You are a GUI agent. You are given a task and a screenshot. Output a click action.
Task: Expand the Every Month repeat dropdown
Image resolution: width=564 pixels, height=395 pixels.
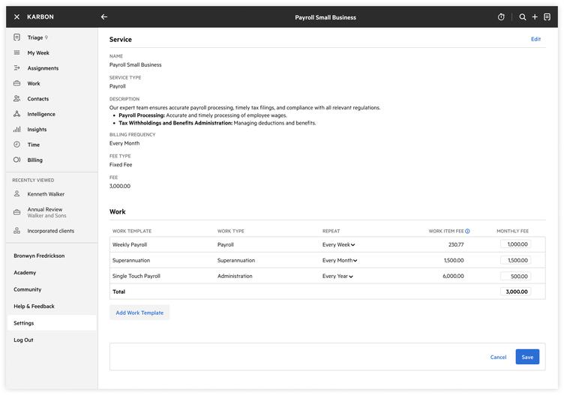point(340,260)
